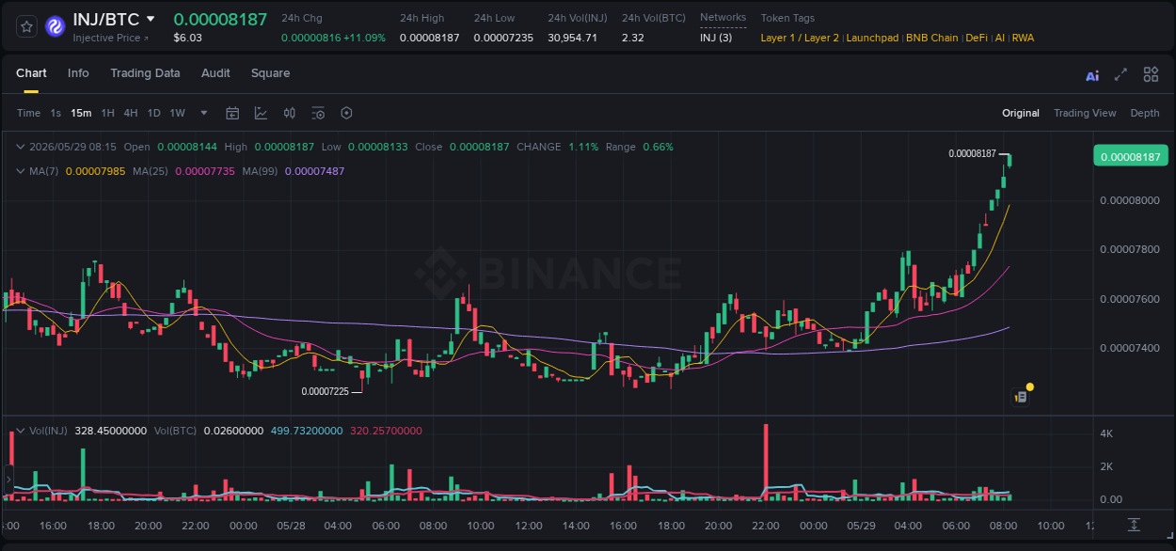Click the Token Tags header label
Image resolution: width=1176 pixels, height=551 pixels.
point(787,18)
